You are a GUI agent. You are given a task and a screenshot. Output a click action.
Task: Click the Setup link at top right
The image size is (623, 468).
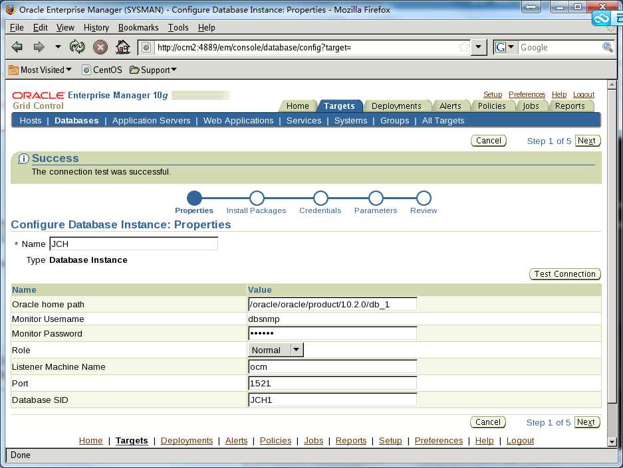coord(493,94)
